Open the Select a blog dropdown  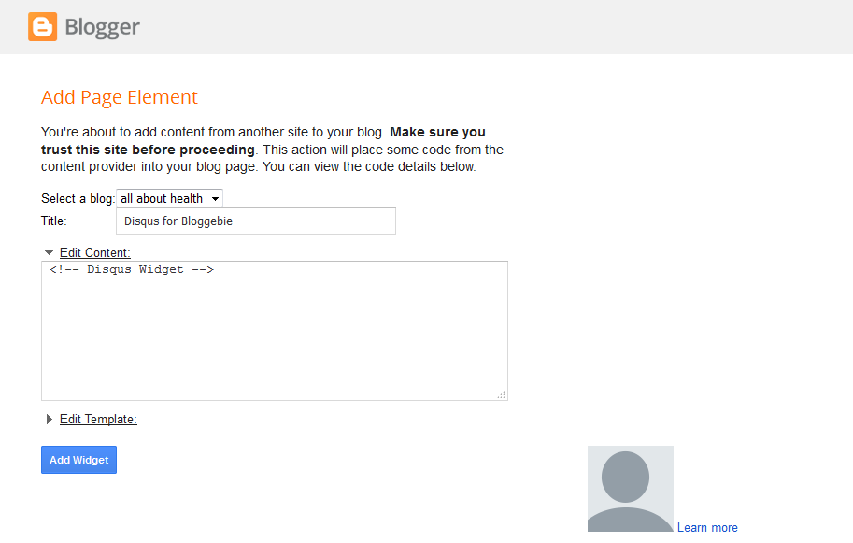click(x=169, y=198)
